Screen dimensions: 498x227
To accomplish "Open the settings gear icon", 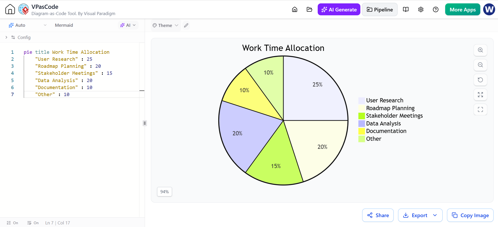I will tap(421, 10).
